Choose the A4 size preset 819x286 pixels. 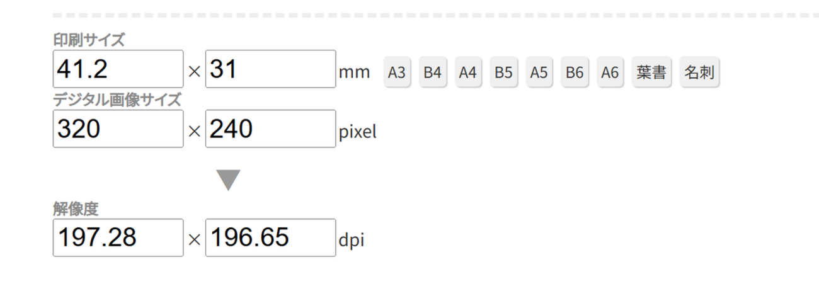click(x=467, y=72)
